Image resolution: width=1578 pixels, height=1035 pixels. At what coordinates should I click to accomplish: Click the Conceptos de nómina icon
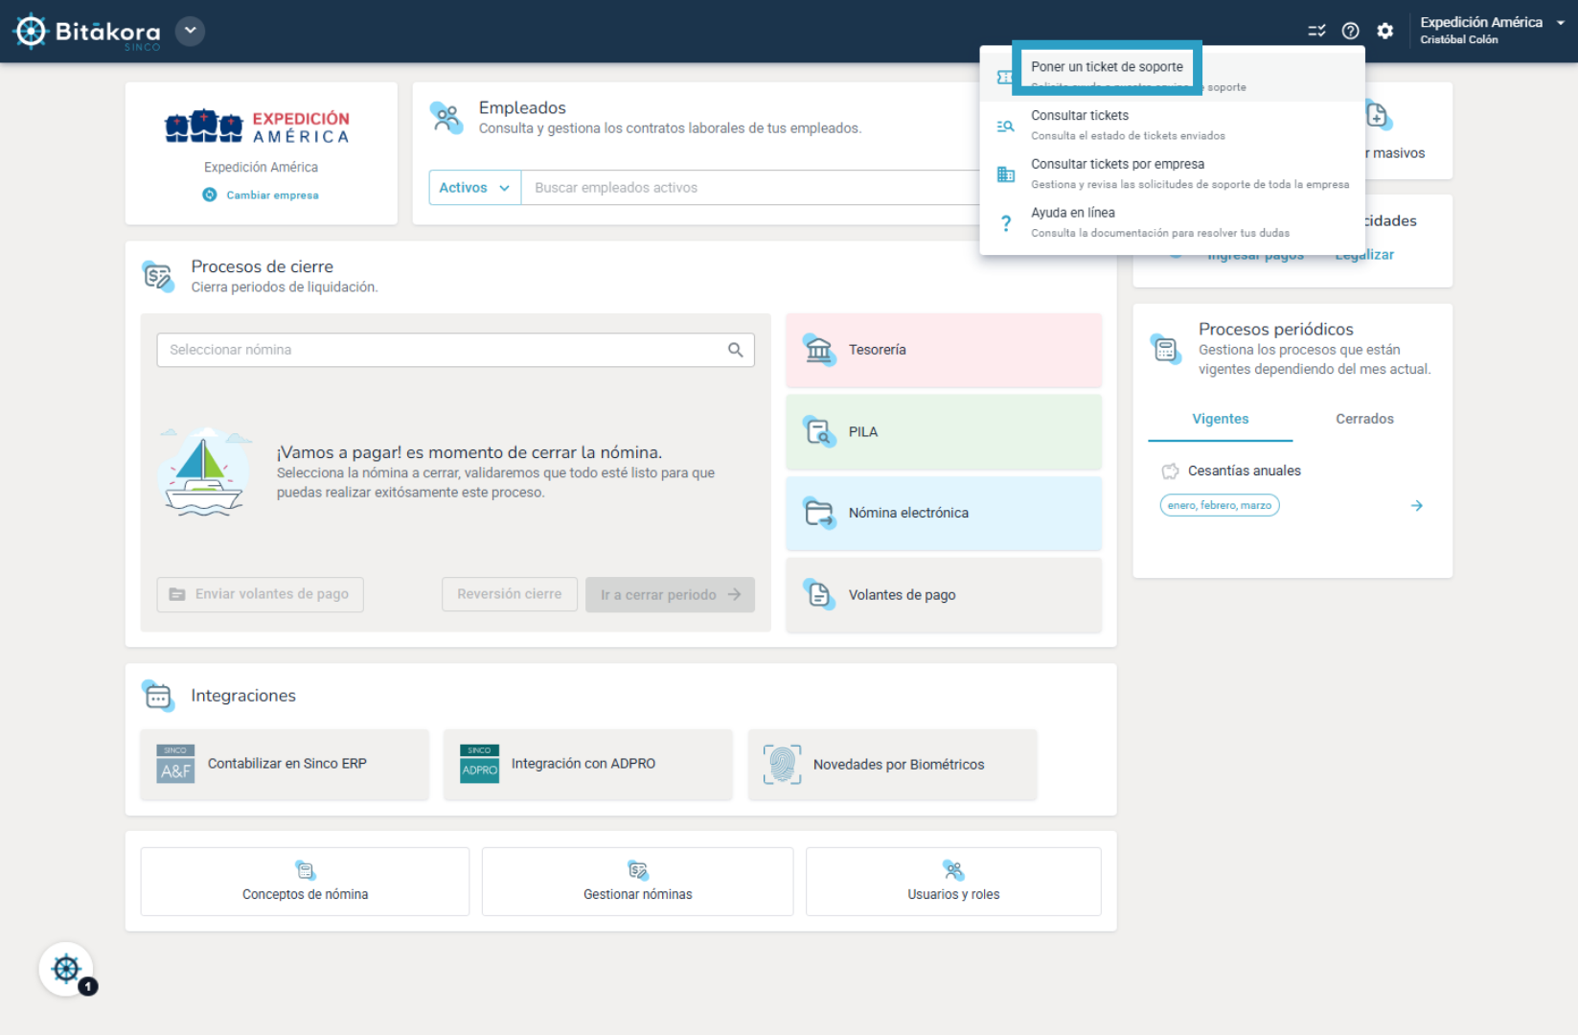305,870
